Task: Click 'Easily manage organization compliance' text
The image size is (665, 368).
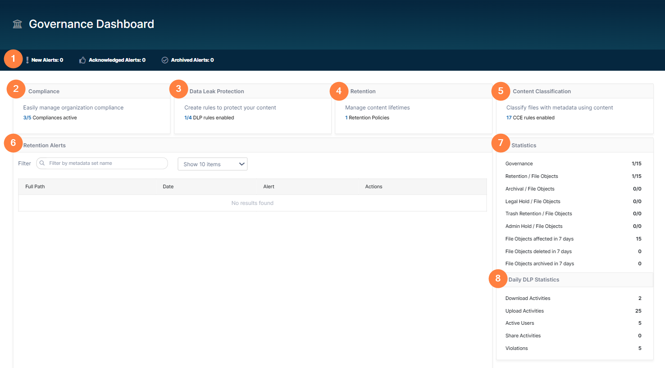Action: tap(73, 108)
